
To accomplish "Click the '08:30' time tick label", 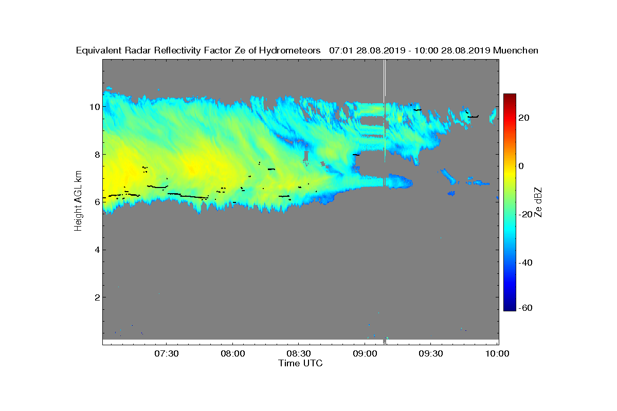I will 299,353.
